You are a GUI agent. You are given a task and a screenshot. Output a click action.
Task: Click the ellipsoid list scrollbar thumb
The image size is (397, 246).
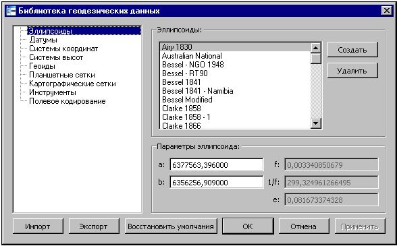pyautogui.click(x=316, y=59)
